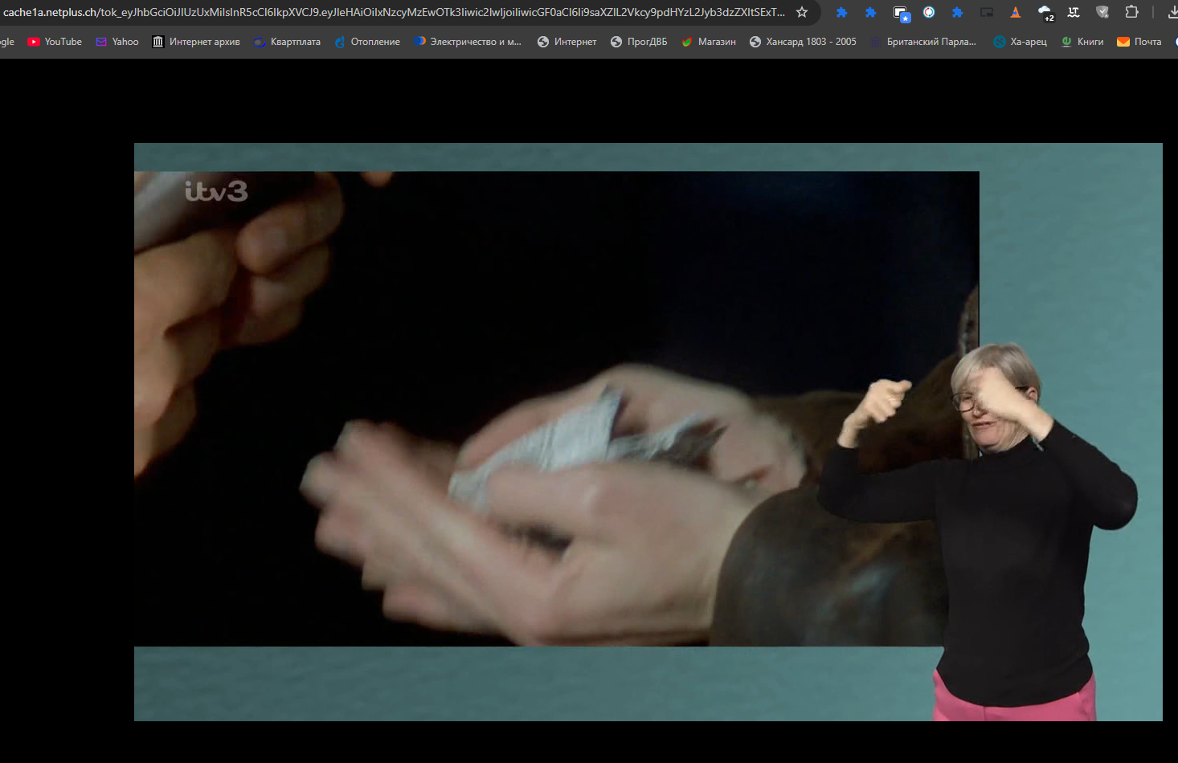Open the Интернет архив bookmark

click(x=196, y=42)
